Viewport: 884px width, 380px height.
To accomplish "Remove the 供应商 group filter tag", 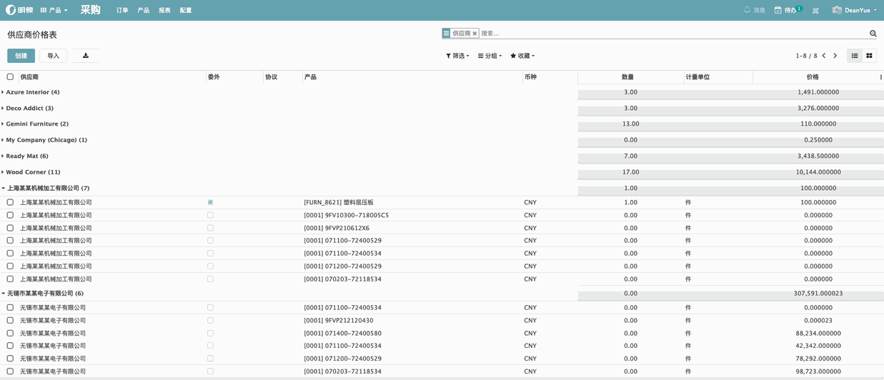I will click(475, 34).
